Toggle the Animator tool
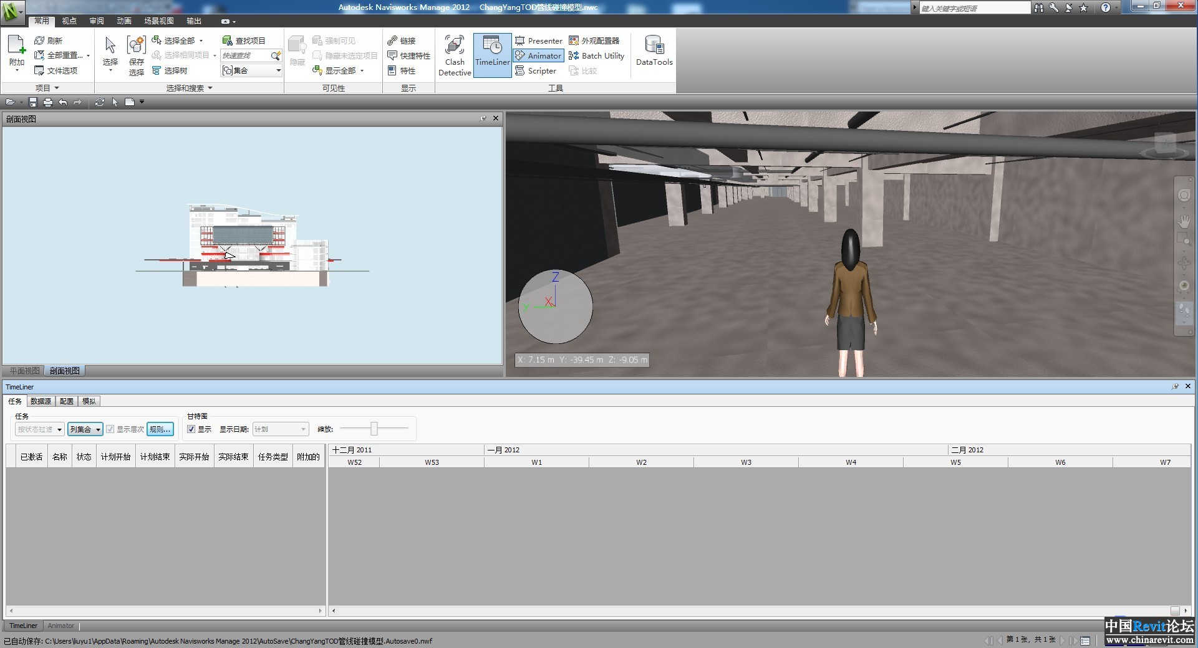Viewport: 1198px width, 648px height. pyautogui.click(x=539, y=55)
